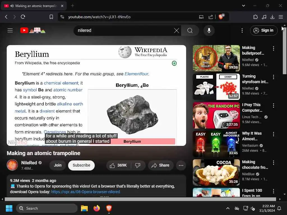The width and height of the screenshot is (287, 215).
Task: Open options for Making bulletproof video
Action: [x=274, y=48]
